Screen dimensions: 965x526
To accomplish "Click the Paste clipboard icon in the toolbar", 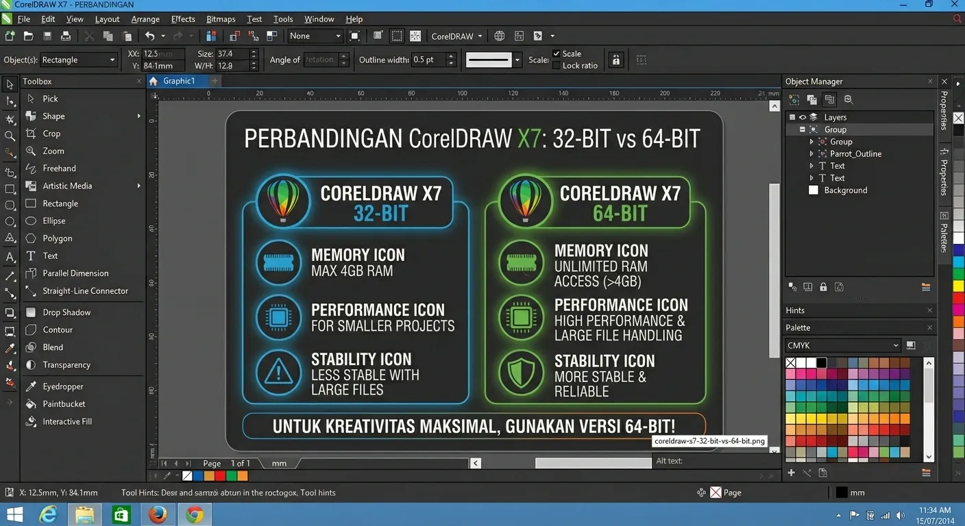I will point(127,36).
